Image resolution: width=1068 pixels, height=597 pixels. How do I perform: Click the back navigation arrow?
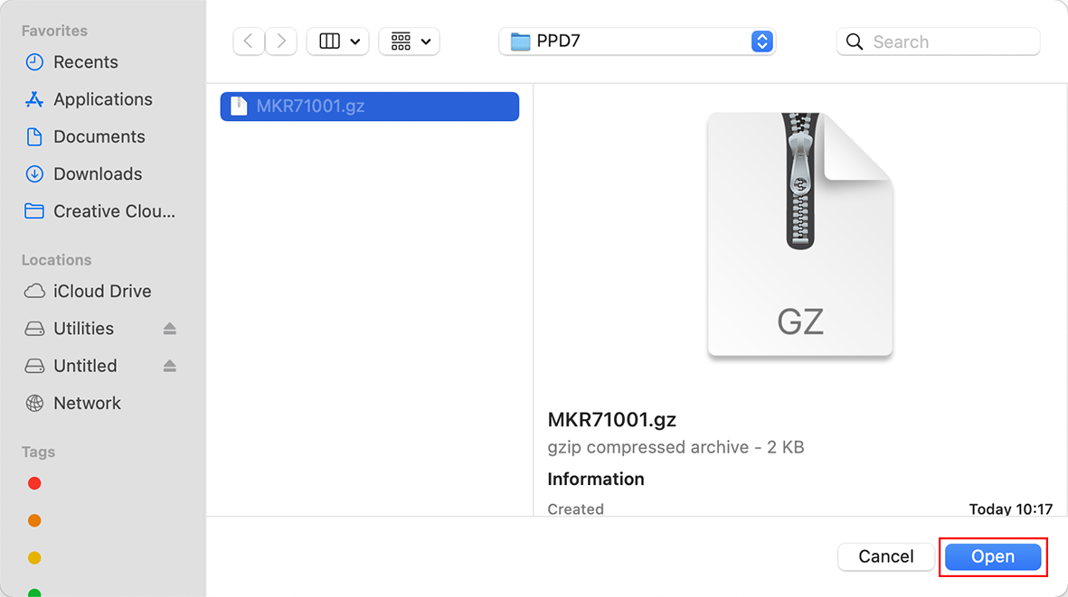coord(249,42)
